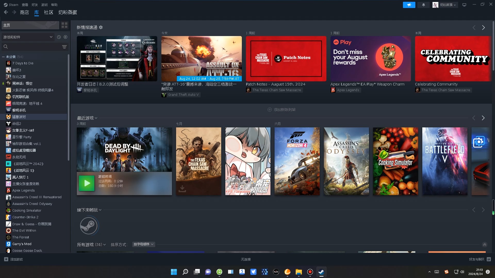Open Battlefield V cover
The image size is (495, 278).
tap(445, 161)
